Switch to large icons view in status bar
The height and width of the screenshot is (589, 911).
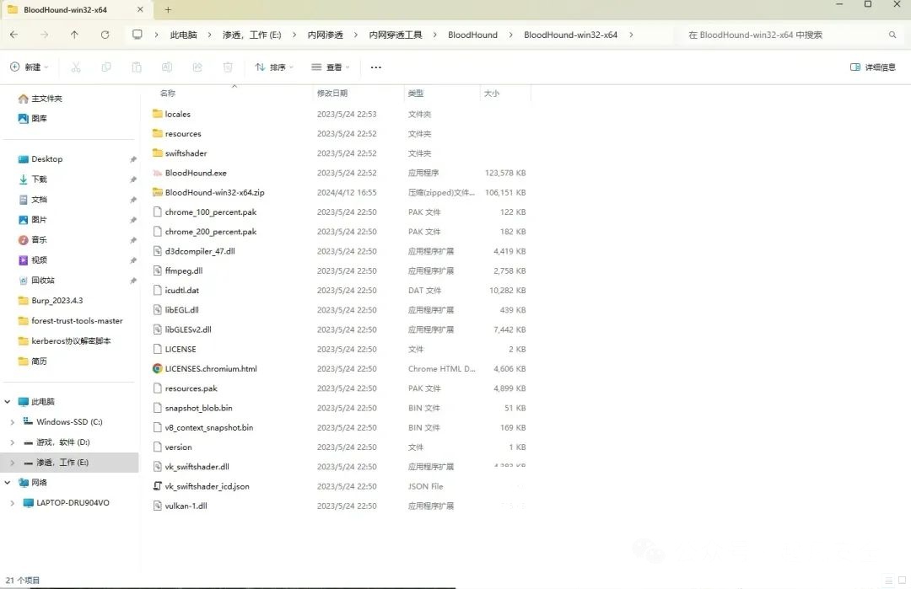(902, 580)
